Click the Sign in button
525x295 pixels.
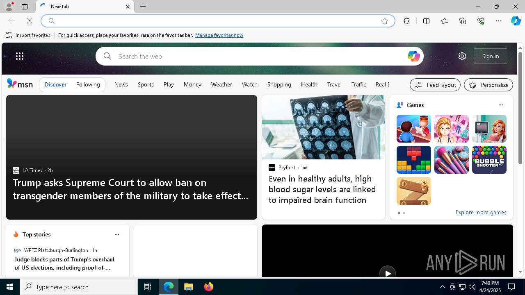tap(491, 56)
